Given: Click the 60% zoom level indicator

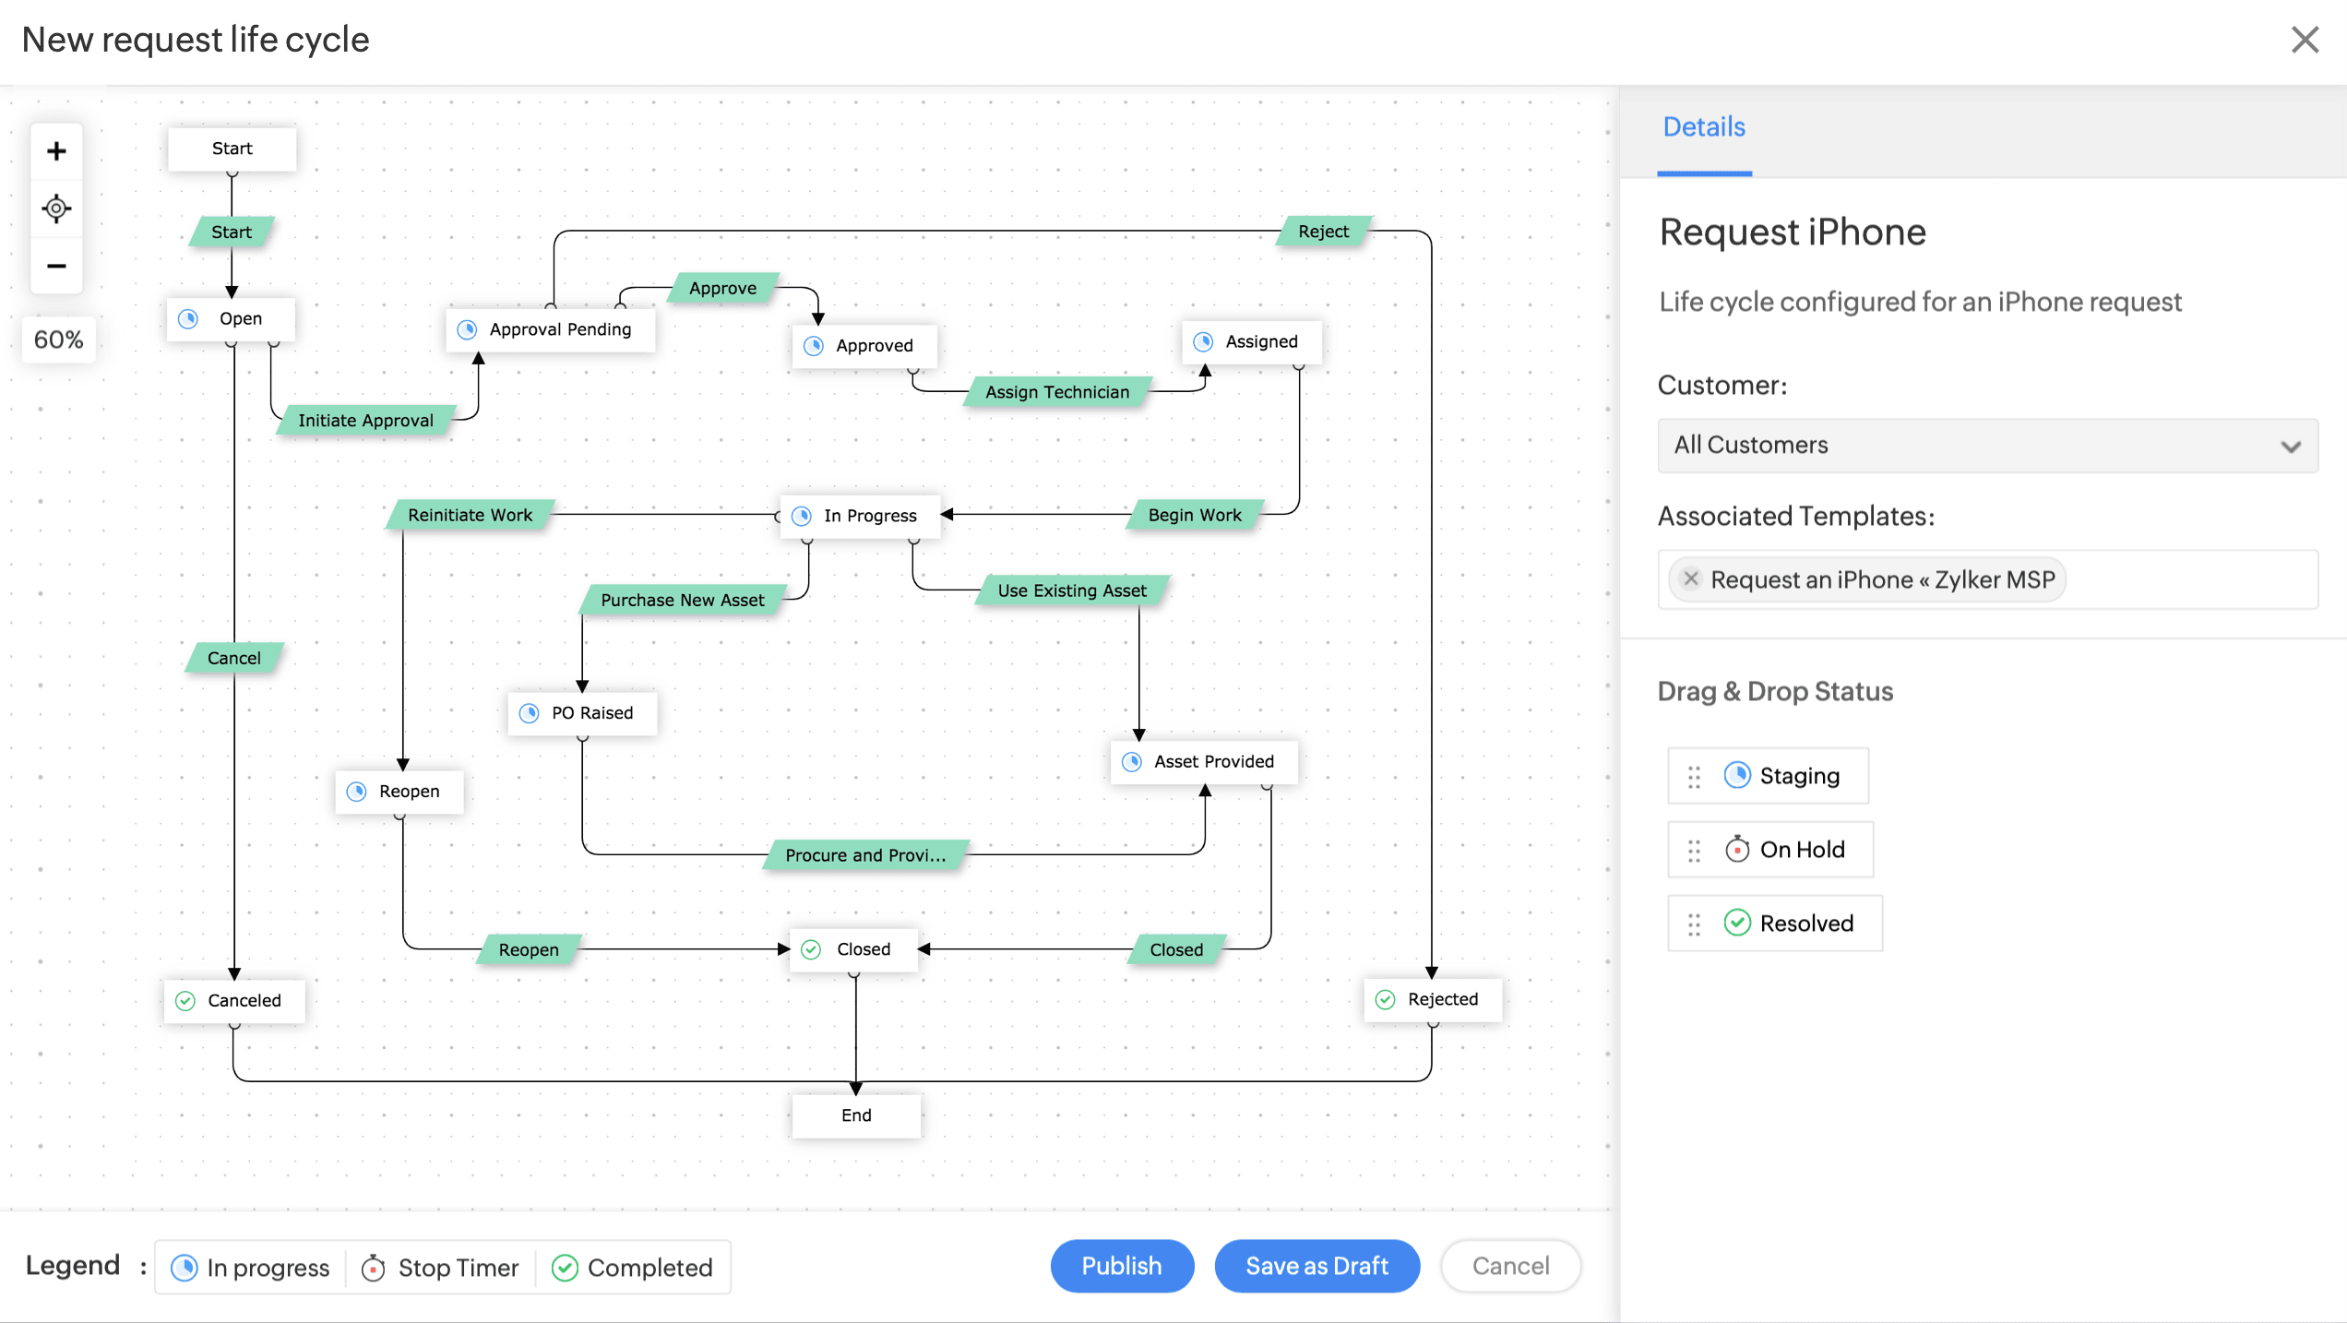Looking at the screenshot, I should tap(58, 340).
